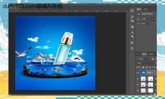Image resolution: width=165 pixels, height=99 pixels.
Task: Toggle visibility of the second layer
Action: (x=138, y=79)
